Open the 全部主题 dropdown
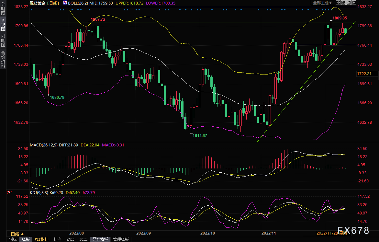 pyautogui.click(x=322, y=3)
